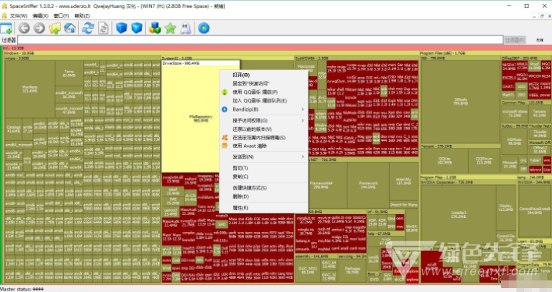Click the 过滤器 filter input field

pos(260,40)
